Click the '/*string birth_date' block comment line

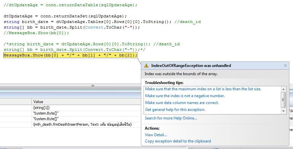[x=92, y=44]
